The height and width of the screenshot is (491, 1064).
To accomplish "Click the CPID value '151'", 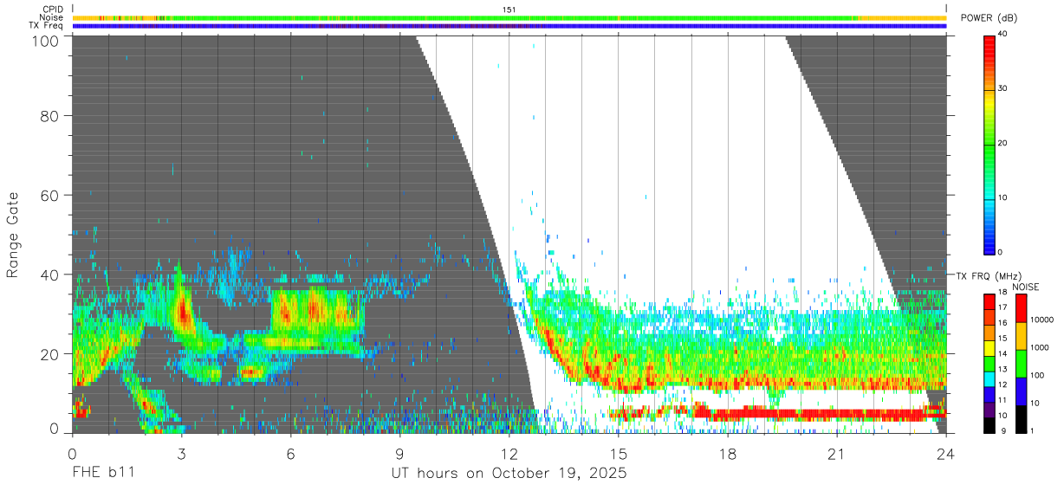I will point(509,10).
